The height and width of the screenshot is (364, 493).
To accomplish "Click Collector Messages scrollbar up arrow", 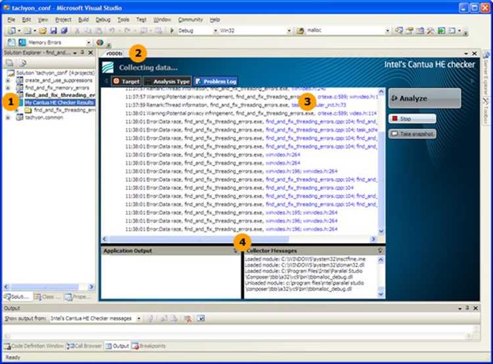I will 381,260.
